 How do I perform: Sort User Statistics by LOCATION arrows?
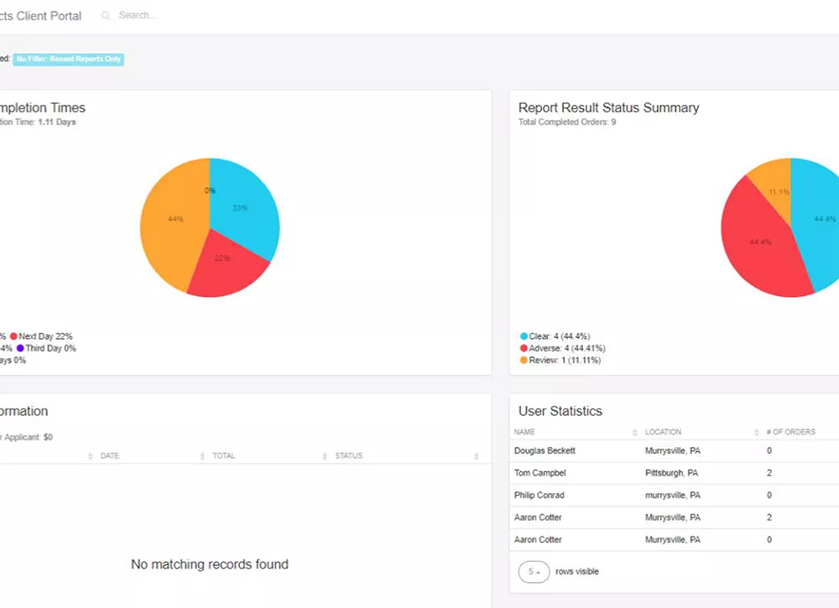pyautogui.click(x=757, y=433)
